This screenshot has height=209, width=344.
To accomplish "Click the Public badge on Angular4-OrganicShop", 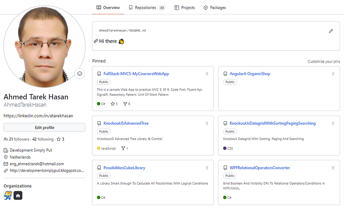I will coord(230,82).
